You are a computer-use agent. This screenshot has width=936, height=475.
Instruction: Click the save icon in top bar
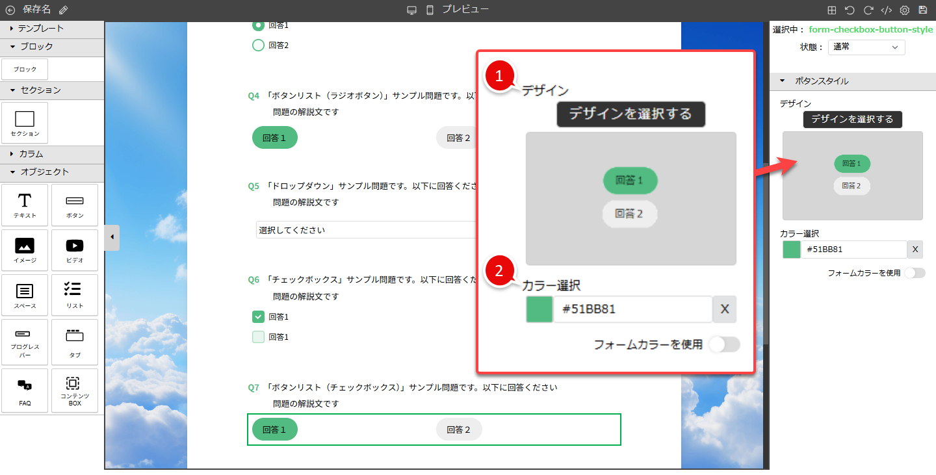pyautogui.click(x=922, y=10)
